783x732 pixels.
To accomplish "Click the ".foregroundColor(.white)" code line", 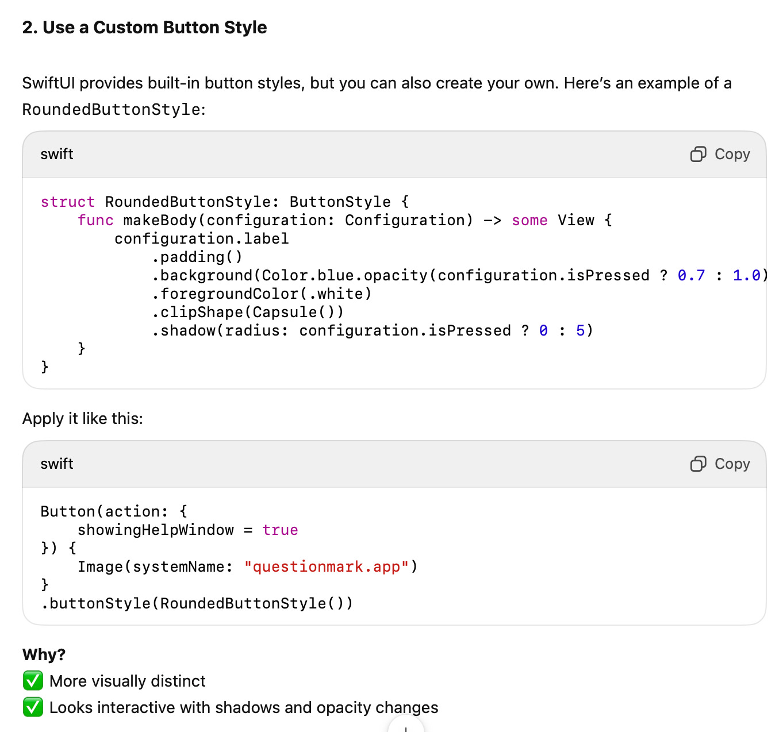I will point(262,294).
